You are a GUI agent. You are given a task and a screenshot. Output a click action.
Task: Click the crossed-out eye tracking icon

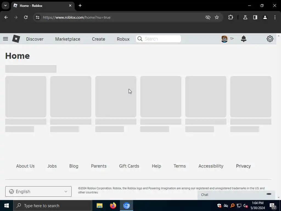pyautogui.click(x=208, y=17)
